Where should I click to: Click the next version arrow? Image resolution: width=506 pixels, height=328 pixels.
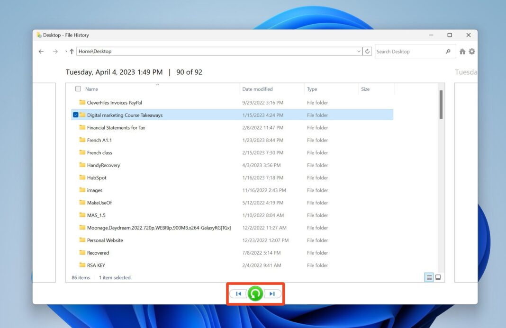click(272, 293)
